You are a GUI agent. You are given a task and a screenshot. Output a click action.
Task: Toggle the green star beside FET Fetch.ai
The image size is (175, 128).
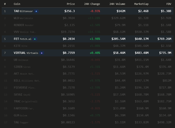[x=35, y=39]
